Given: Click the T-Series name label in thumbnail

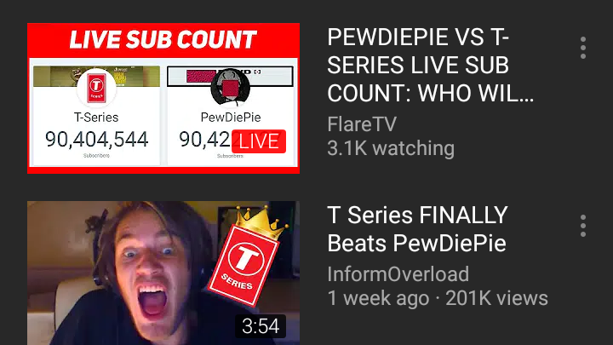Looking at the screenshot, I should click(96, 117).
